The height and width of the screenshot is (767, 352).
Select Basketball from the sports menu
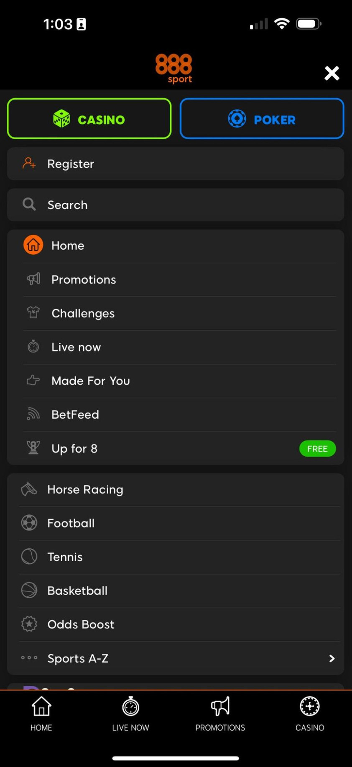point(77,591)
